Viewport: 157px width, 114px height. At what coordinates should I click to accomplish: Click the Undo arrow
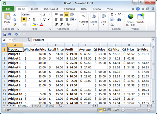9,34
